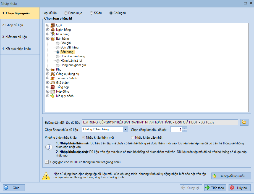254x194 pixels.
Task: Click the Tổng hợp tree label
Action: 62,87
